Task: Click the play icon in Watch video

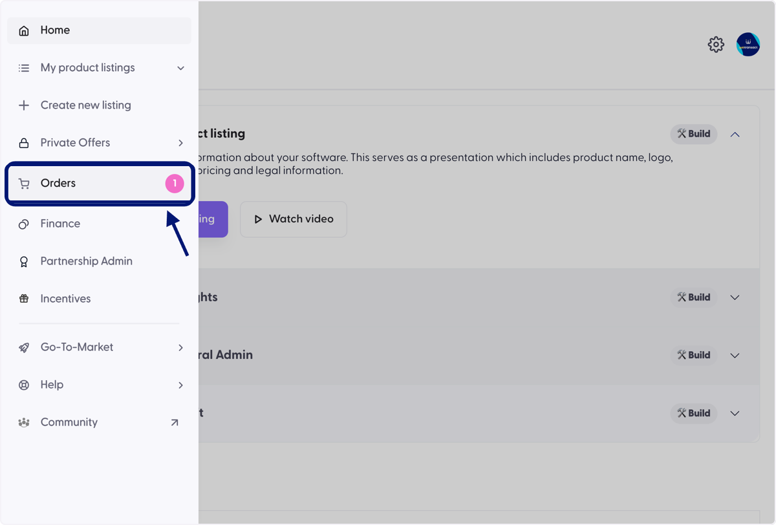Action: (258, 219)
